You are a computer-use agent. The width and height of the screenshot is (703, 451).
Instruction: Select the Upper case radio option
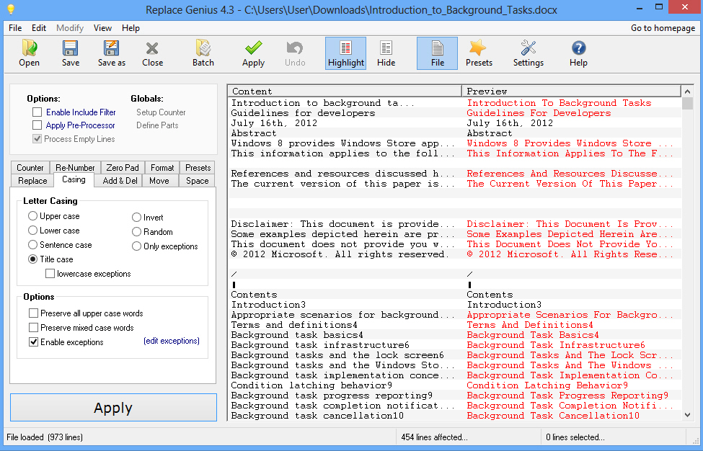click(x=33, y=216)
